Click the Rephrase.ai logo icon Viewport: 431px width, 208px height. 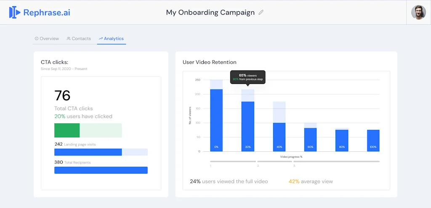(x=15, y=13)
